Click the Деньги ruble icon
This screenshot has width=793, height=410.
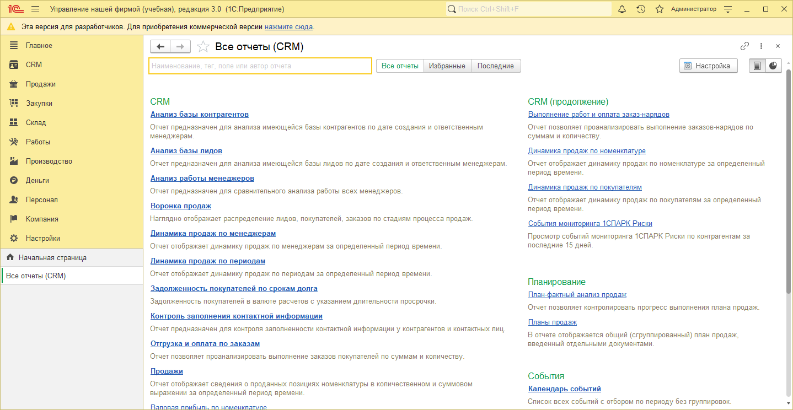[14, 180]
